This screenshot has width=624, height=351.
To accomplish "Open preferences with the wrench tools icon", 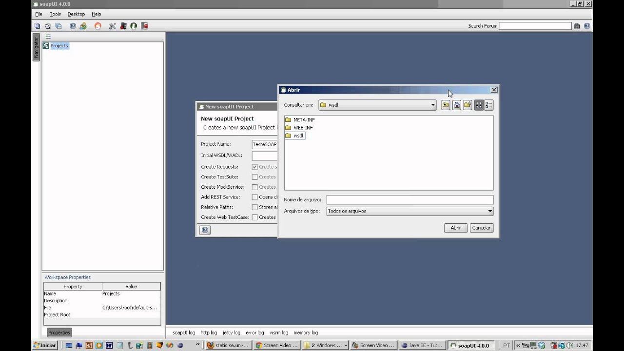I will pos(113,26).
